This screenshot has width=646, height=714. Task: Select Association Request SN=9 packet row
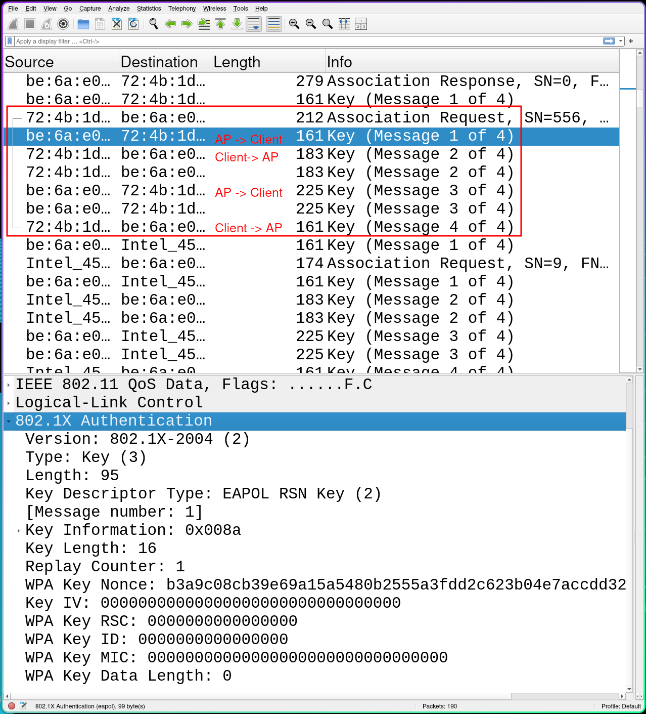point(311,263)
